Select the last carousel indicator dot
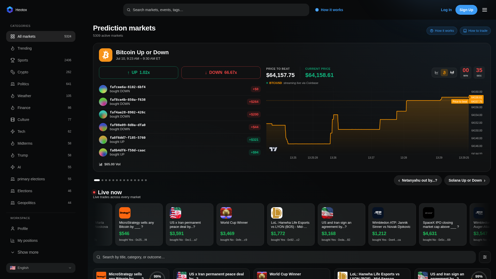 [146, 180]
